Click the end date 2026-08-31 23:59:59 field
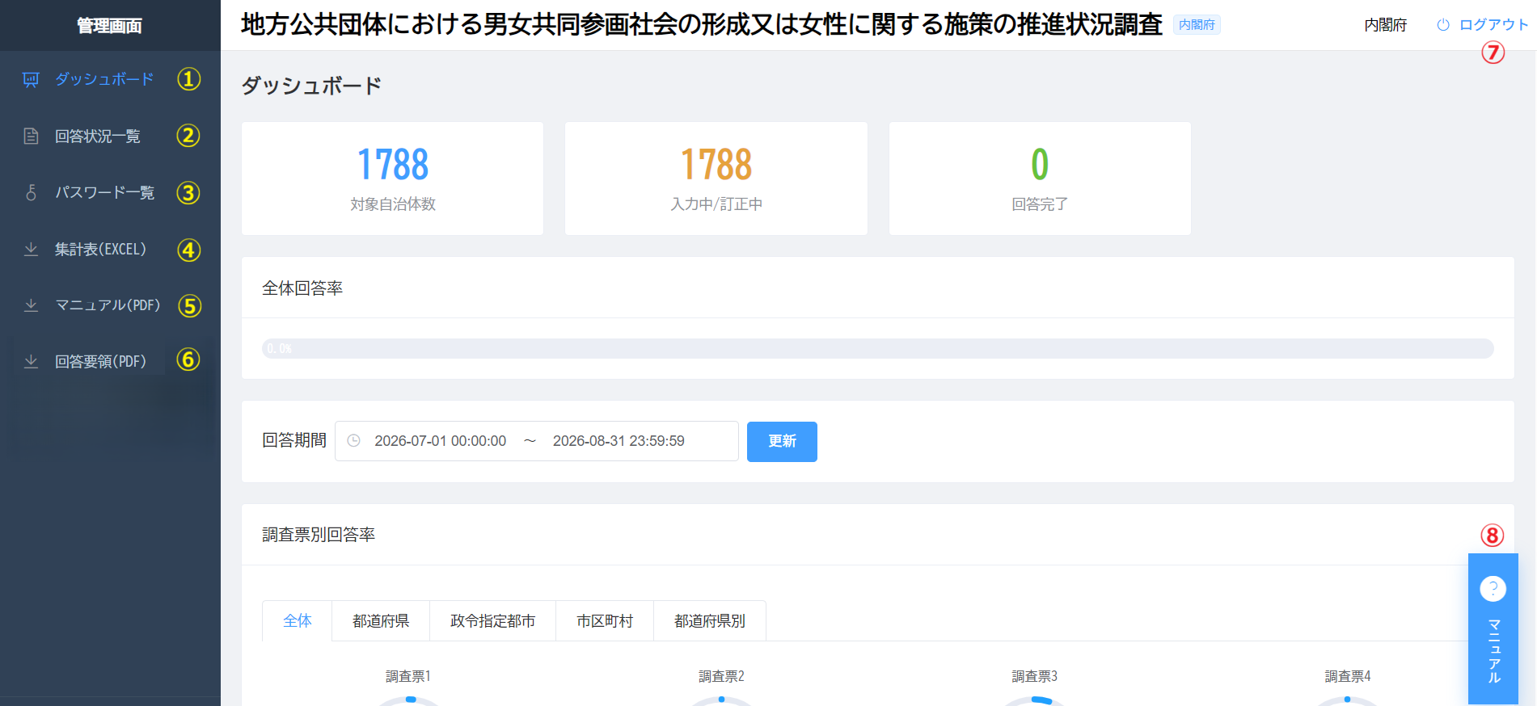1537x706 pixels. [x=619, y=441]
